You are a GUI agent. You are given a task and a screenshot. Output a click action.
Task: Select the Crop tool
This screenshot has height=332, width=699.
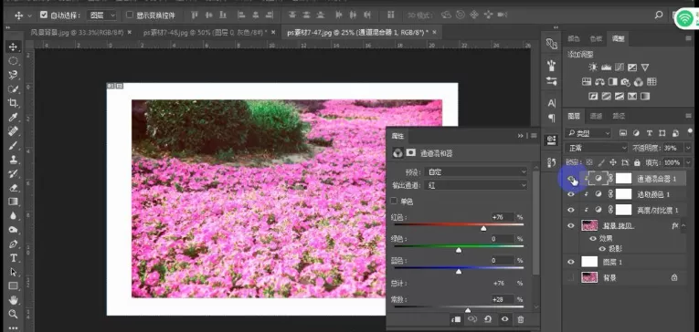click(x=13, y=103)
